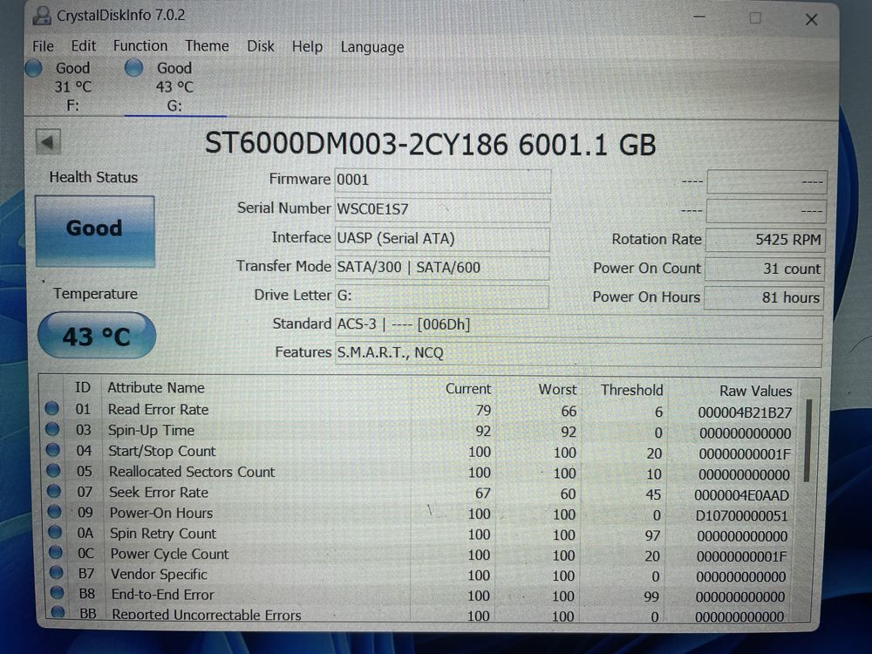Click the status dot for Spin-Up Time
The height and width of the screenshot is (654, 872).
[53, 429]
